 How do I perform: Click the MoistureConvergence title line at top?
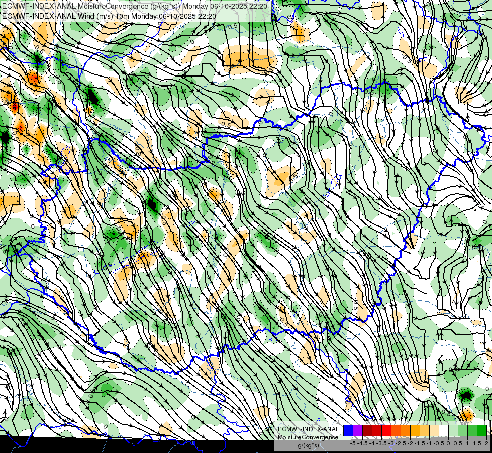coord(135,6)
